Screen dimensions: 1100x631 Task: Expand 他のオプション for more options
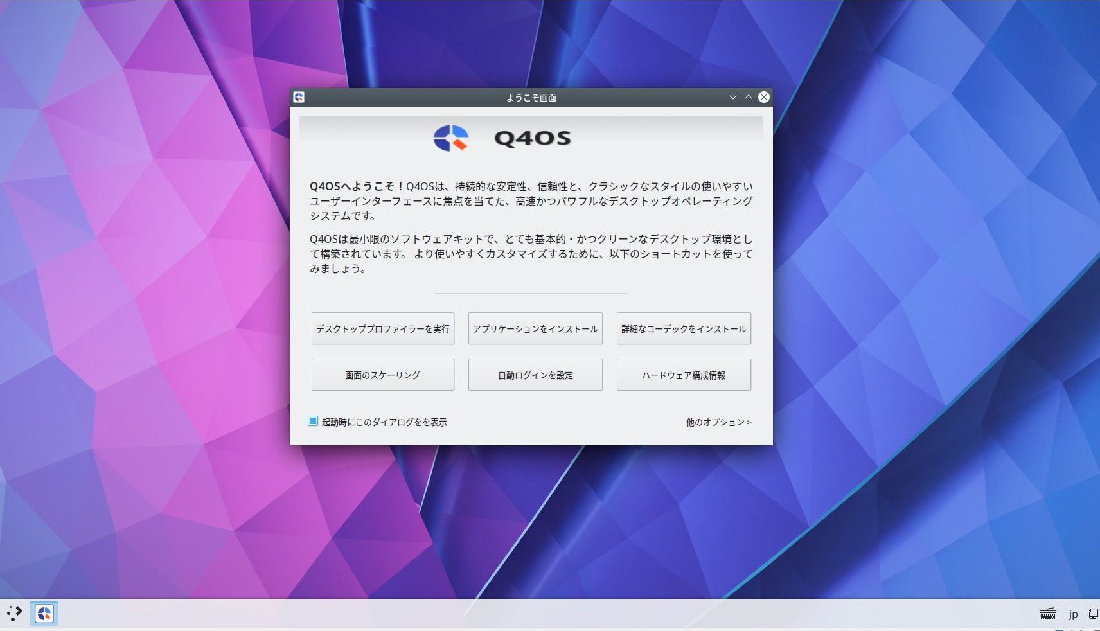point(717,422)
